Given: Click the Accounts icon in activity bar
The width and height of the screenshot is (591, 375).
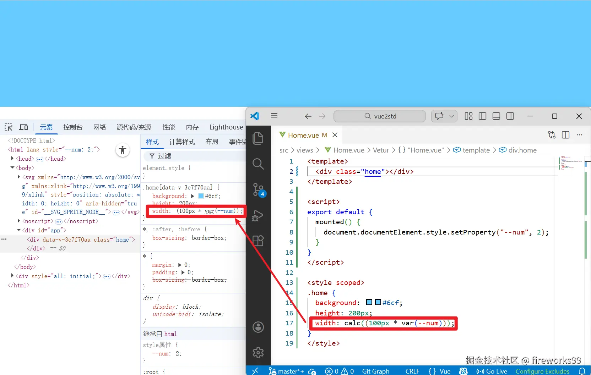Looking at the screenshot, I should tap(258, 327).
